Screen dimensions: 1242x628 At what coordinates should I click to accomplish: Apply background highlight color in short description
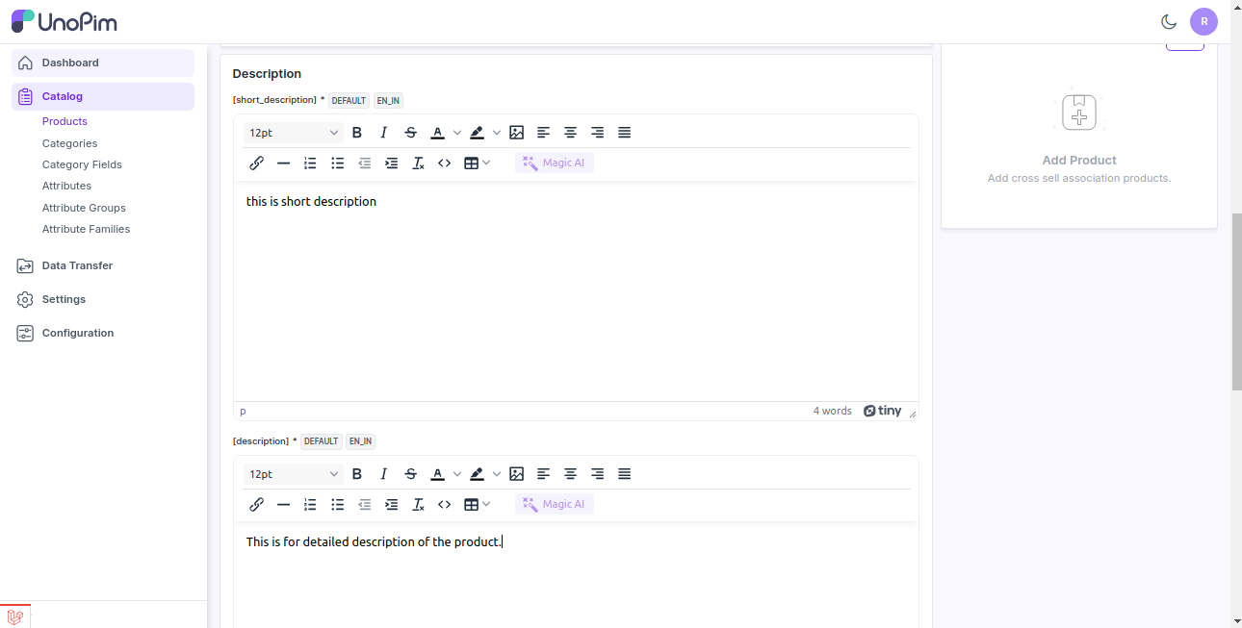click(x=477, y=133)
